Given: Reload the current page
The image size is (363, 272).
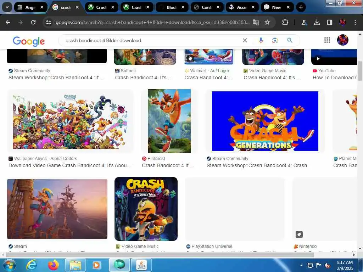Looking at the screenshot, I should pos(33,22).
